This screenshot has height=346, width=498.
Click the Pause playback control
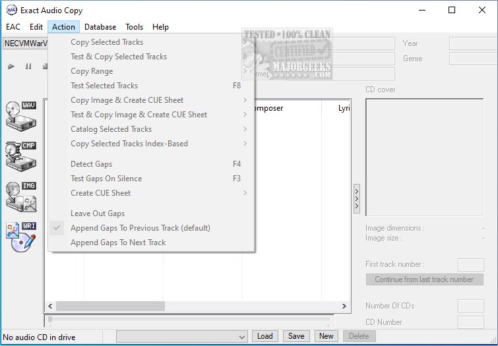28,67
